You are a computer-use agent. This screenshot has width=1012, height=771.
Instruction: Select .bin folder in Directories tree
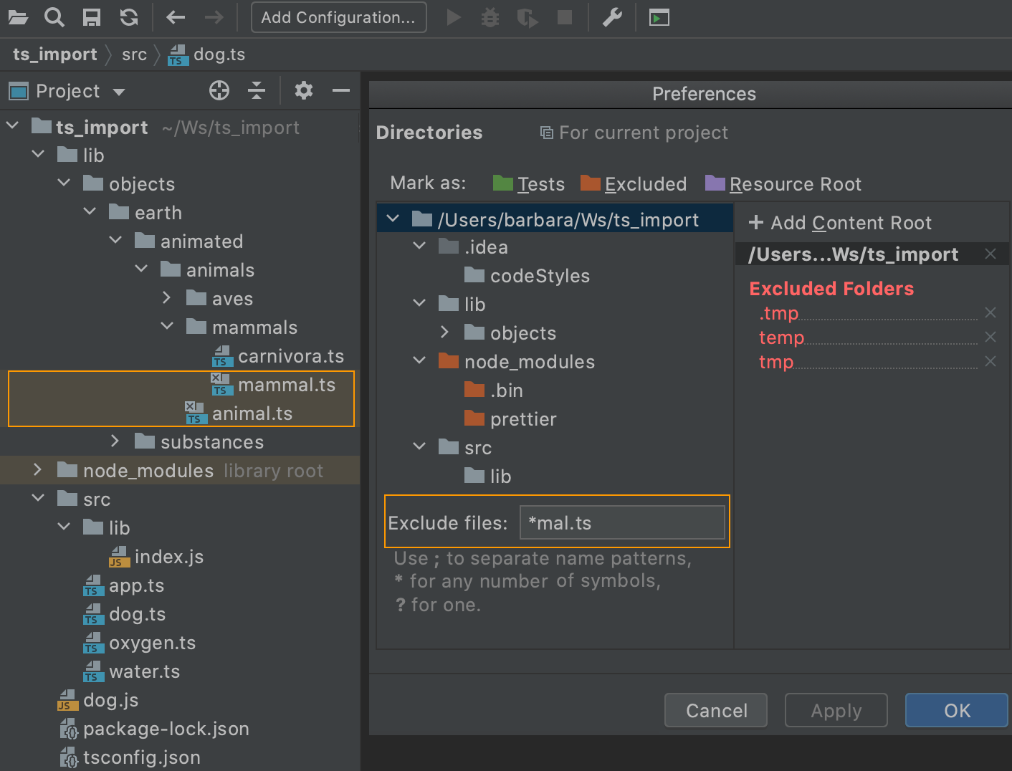coord(494,391)
